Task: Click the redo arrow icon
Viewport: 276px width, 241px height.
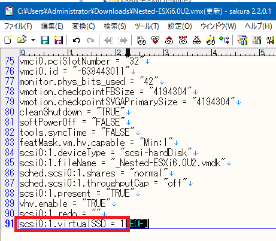Action: coord(90,41)
